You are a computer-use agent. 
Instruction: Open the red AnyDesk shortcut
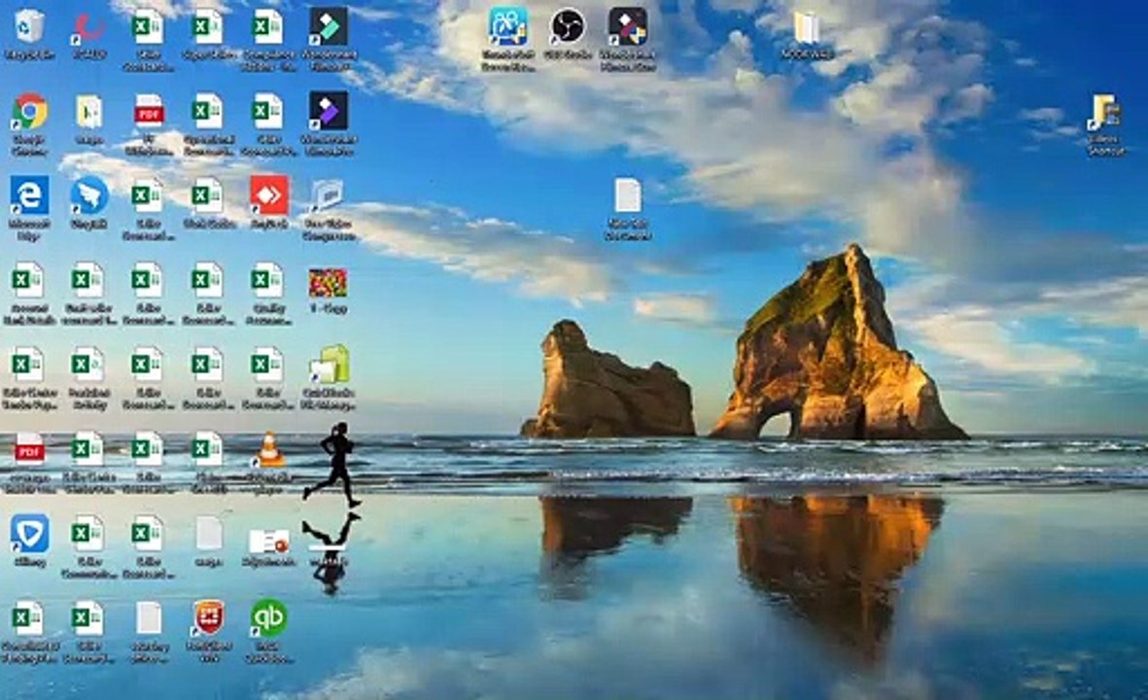[268, 195]
